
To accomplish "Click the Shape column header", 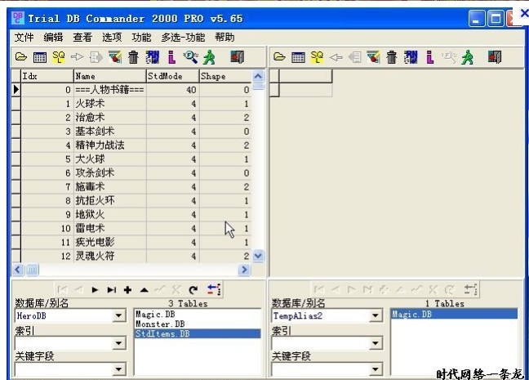I will 225,76.
